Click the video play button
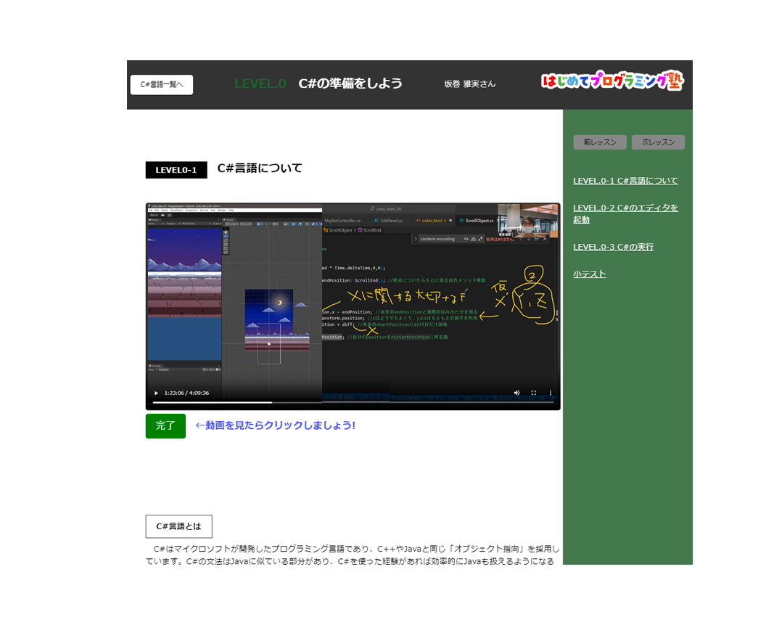Screen dimensions: 782x625 click(x=158, y=393)
